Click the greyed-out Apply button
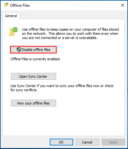This screenshot has width=128, height=149. 113,142
